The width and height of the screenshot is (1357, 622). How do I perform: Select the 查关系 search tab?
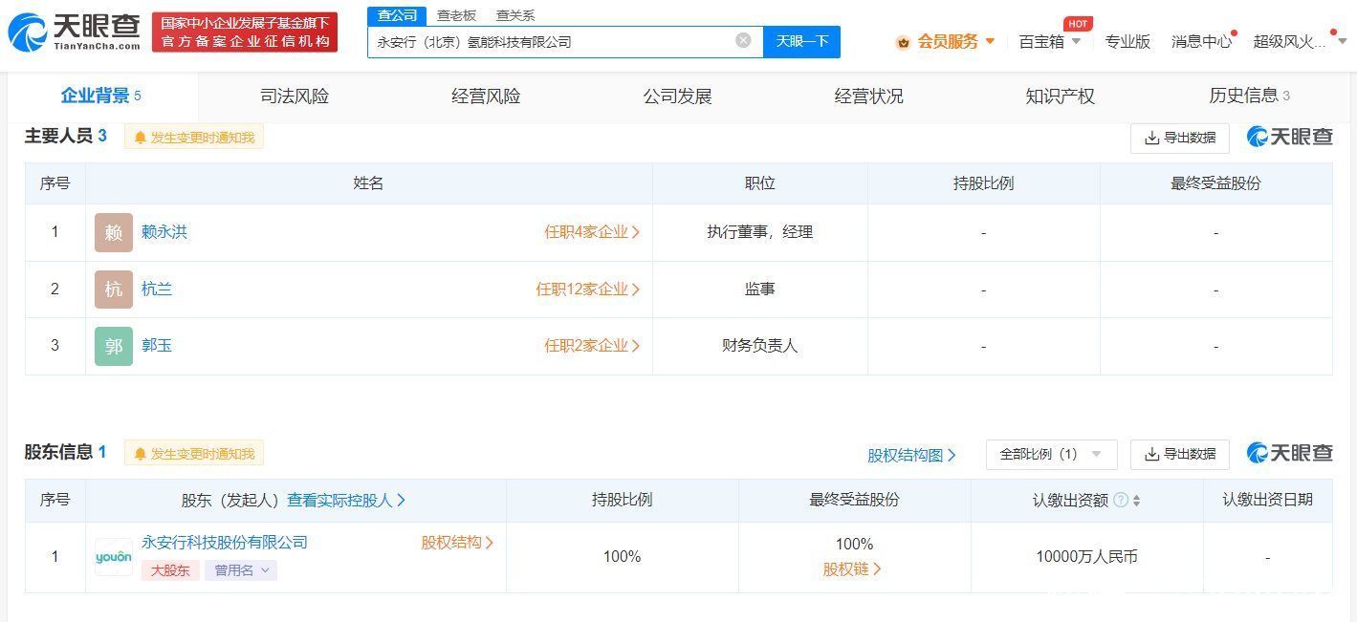click(515, 15)
